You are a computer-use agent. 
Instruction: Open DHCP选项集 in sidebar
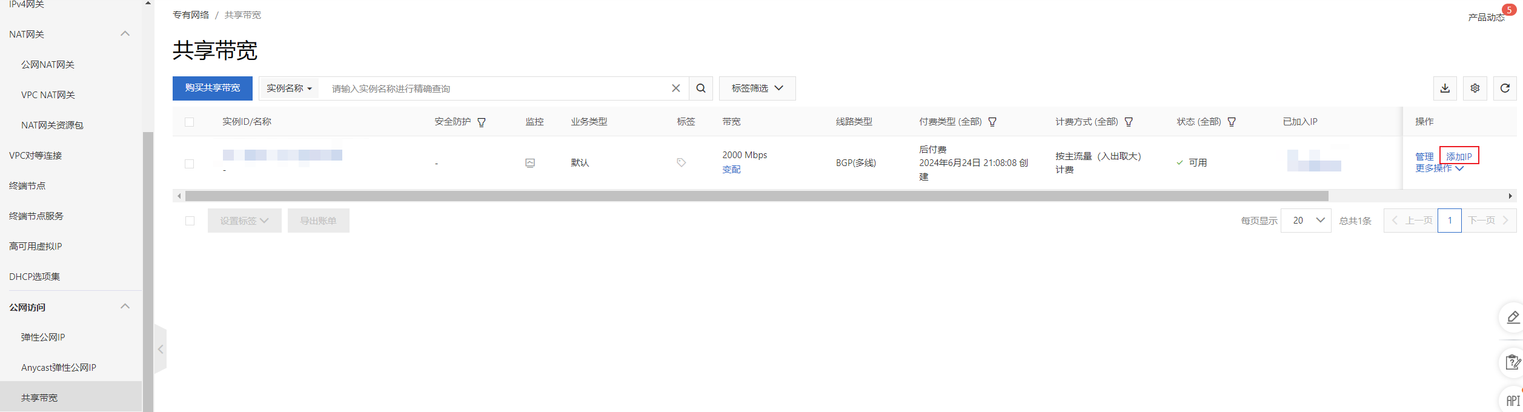[x=35, y=277]
